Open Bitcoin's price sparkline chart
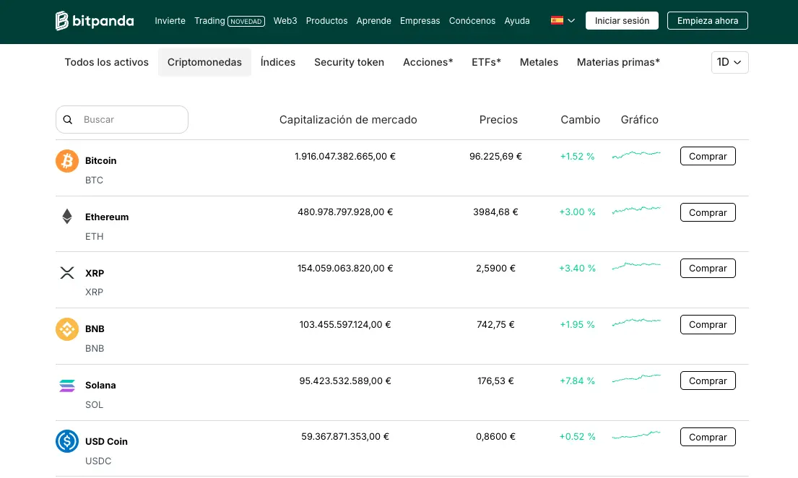This screenshot has width=798, height=478. click(x=636, y=155)
